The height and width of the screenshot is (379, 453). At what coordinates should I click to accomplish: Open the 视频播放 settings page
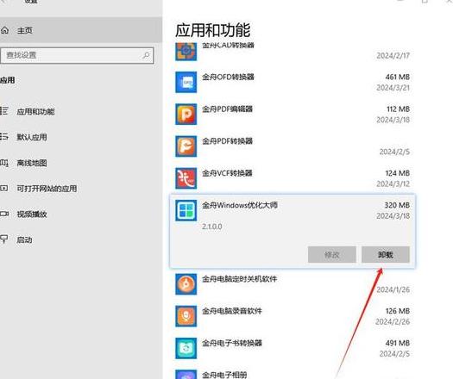32,214
